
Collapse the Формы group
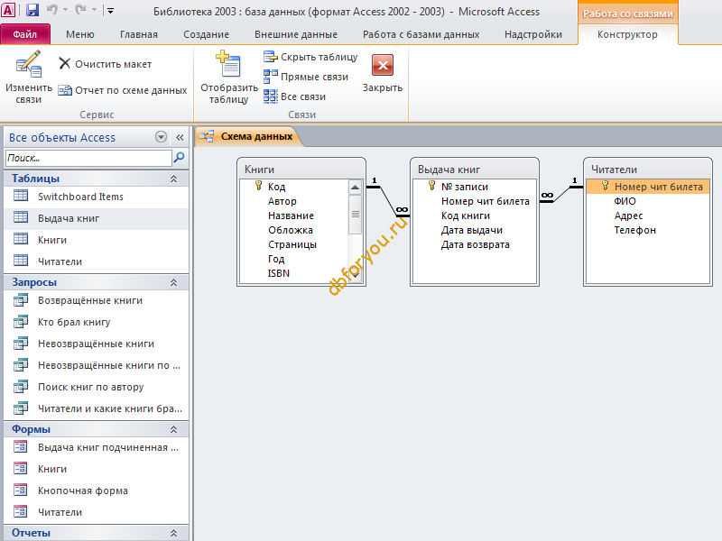(x=173, y=429)
